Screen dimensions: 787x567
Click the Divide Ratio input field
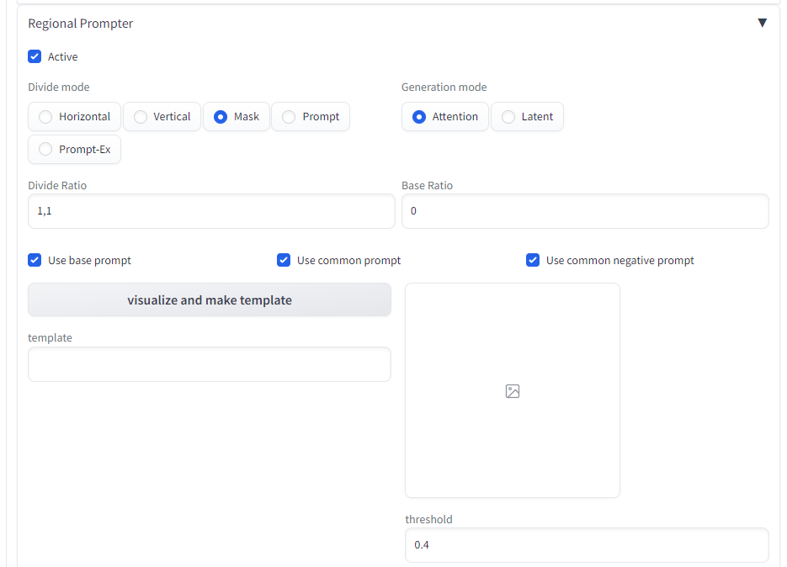[210, 211]
